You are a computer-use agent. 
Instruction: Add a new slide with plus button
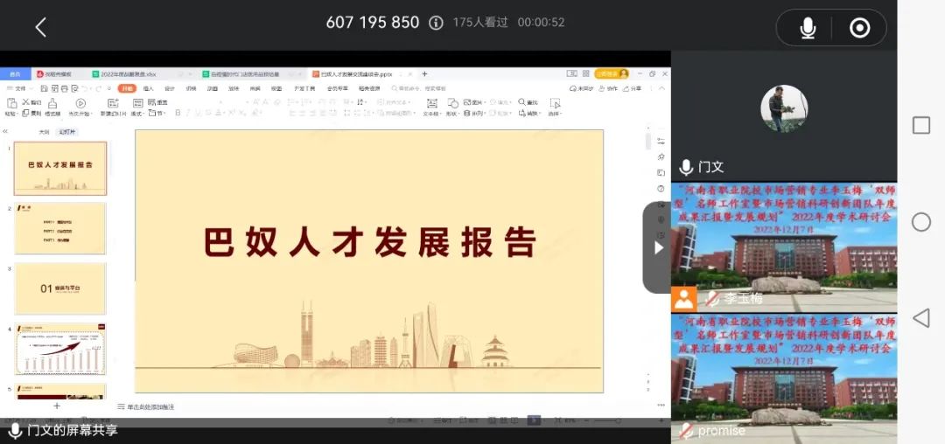[57, 406]
